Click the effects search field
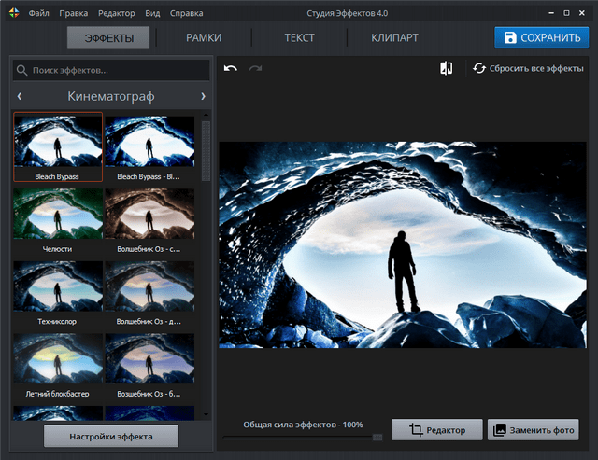 pos(111,70)
